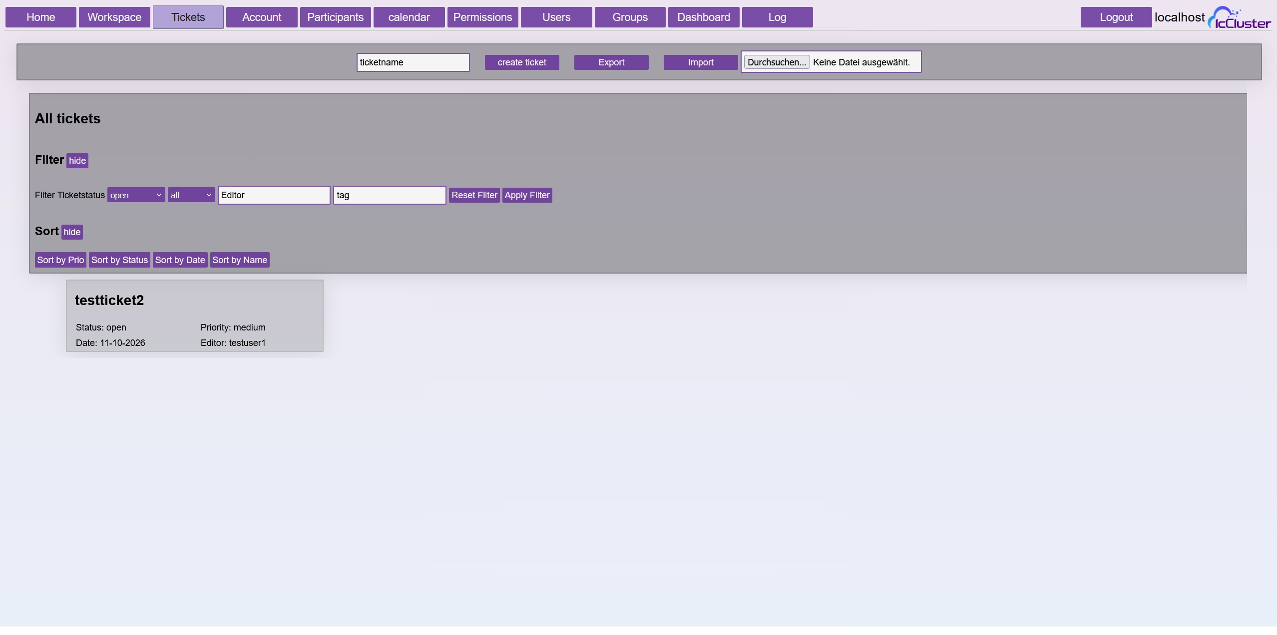The image size is (1277, 635).
Task: Click the localhost label
Action: (x=1180, y=17)
